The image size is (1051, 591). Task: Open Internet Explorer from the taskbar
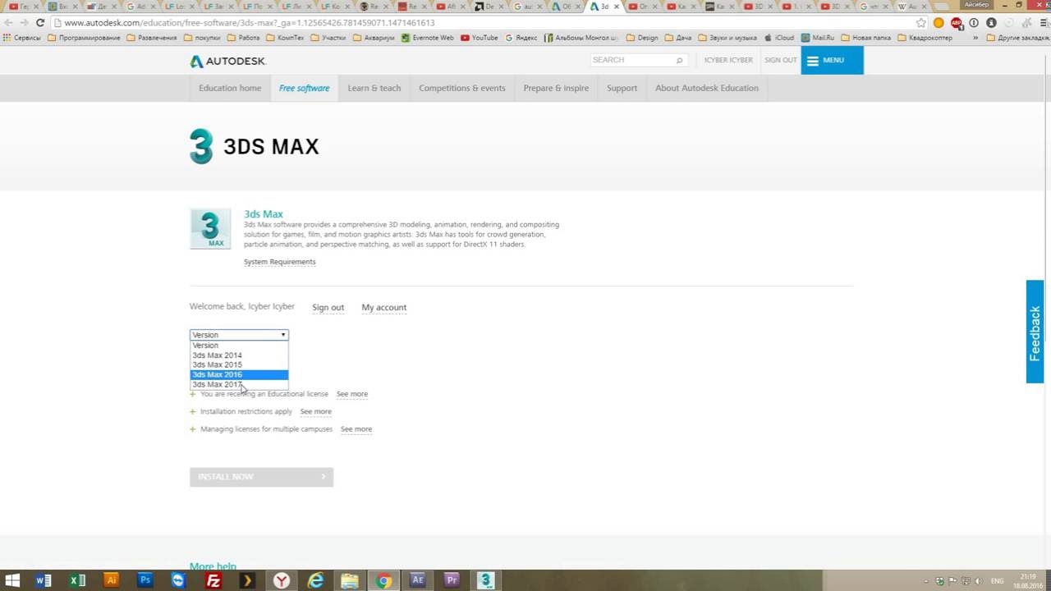point(315,580)
